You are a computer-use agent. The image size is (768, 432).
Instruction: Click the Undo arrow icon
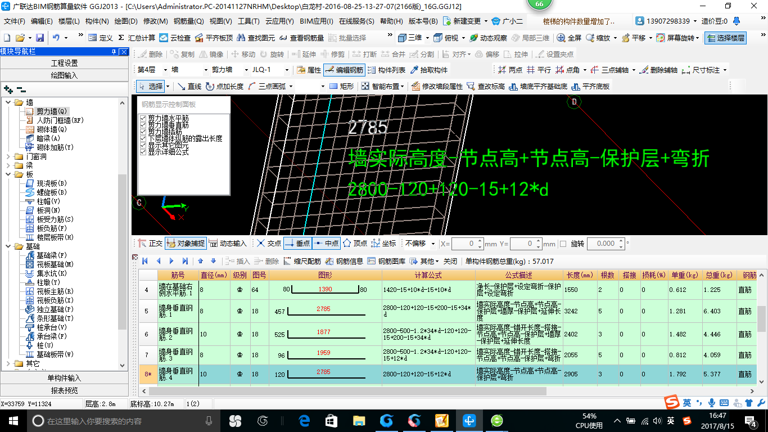coord(56,38)
